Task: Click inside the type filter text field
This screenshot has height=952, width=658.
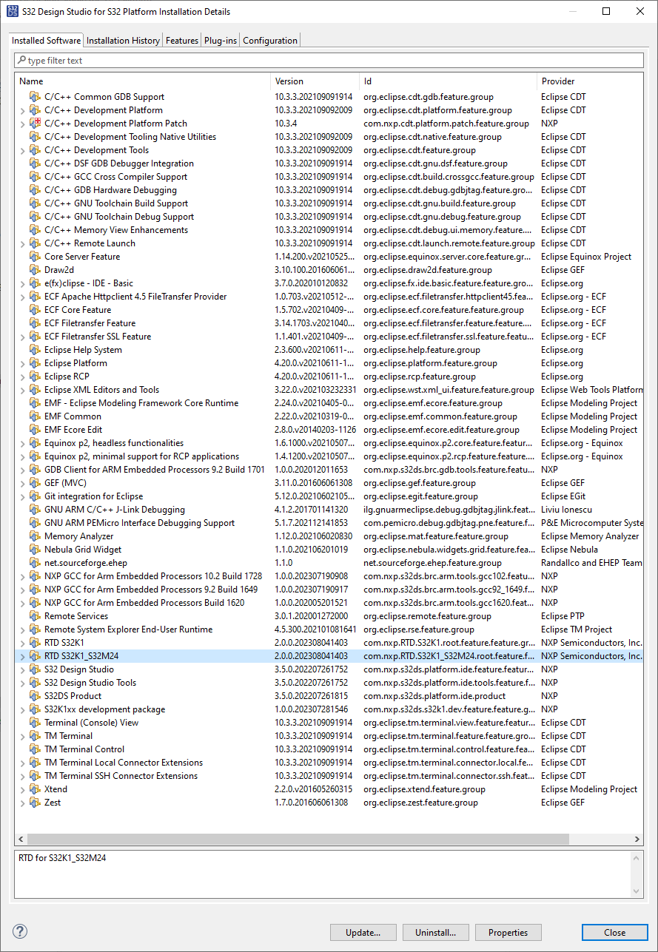Action: [222, 60]
